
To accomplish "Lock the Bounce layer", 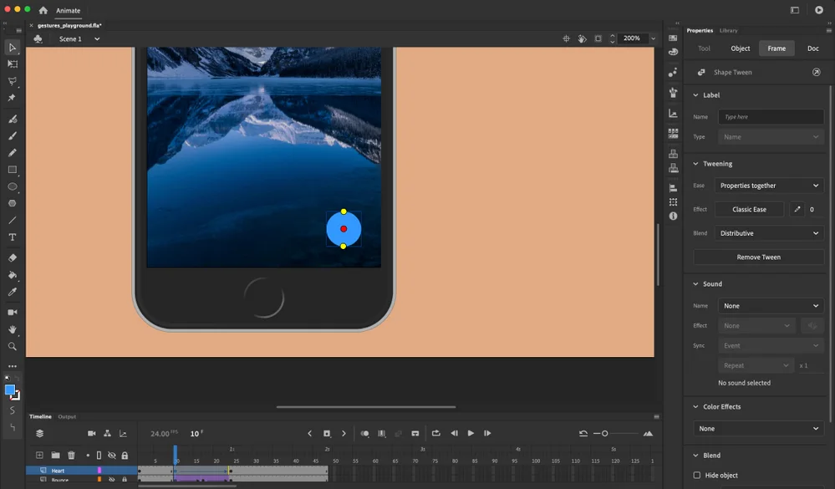I will [x=125, y=481].
